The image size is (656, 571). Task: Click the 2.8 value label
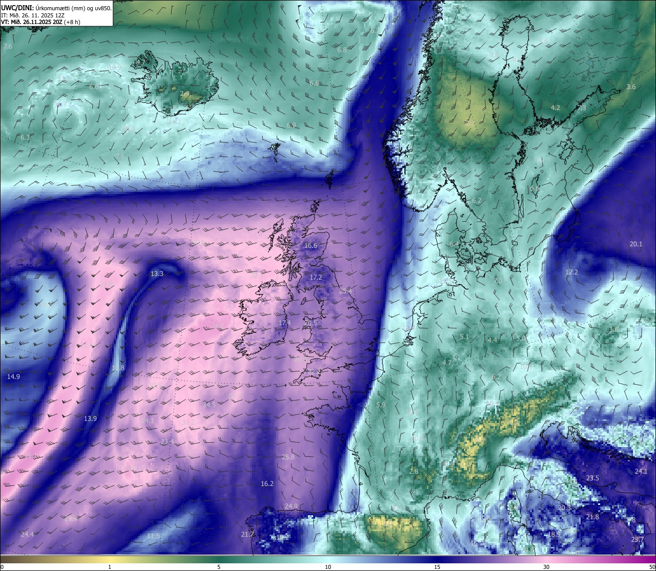coord(414,471)
